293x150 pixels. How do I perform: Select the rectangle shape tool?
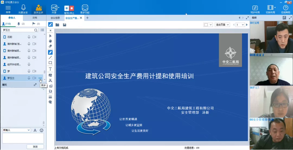click(50, 63)
